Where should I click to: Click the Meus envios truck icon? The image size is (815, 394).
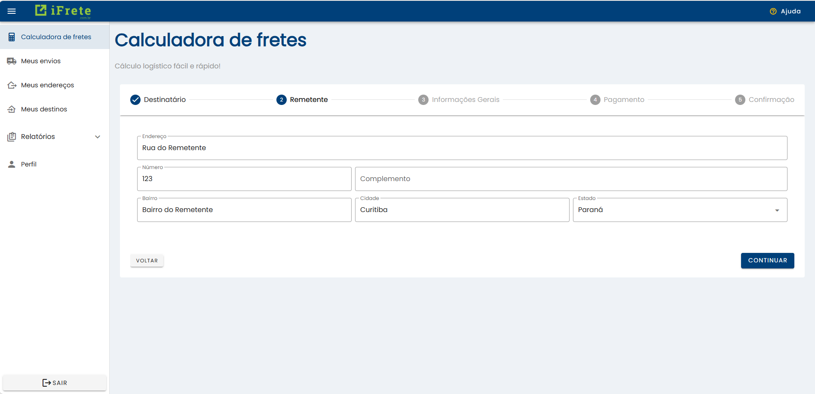[11, 61]
